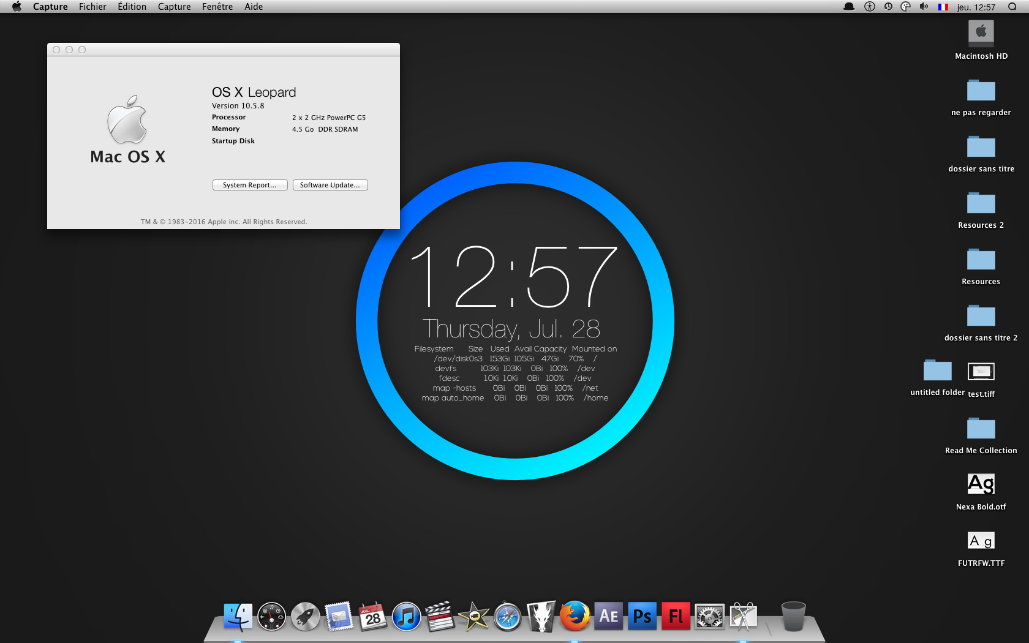Select the 'Resources' folder icon
The width and height of the screenshot is (1029, 643).
tap(981, 259)
